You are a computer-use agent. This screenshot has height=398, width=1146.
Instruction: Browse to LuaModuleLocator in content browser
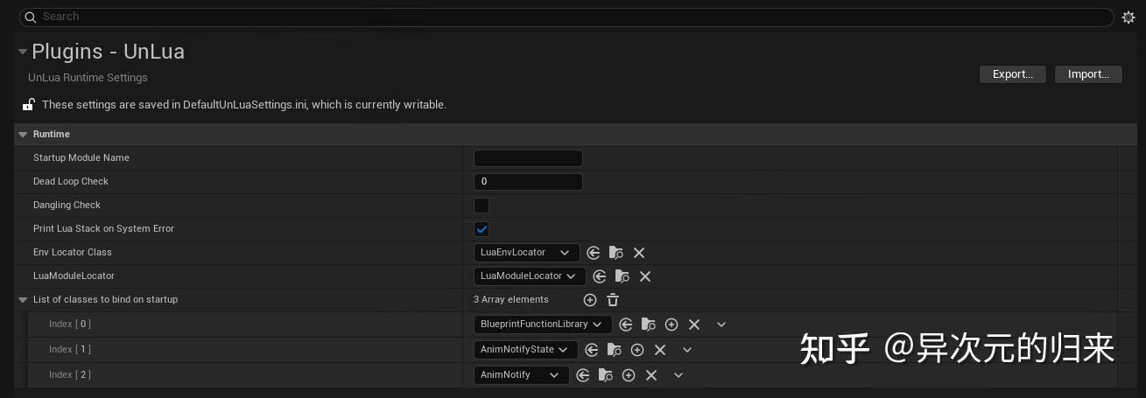coord(622,276)
